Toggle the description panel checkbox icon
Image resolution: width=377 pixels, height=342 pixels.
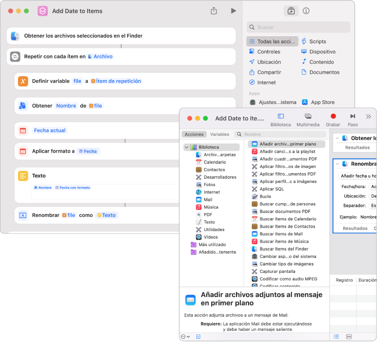click(198, 336)
